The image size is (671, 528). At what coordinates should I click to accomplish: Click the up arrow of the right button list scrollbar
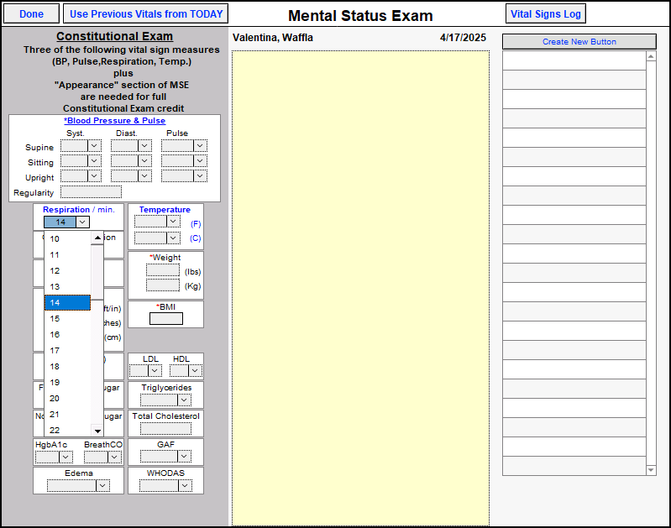tap(651, 56)
